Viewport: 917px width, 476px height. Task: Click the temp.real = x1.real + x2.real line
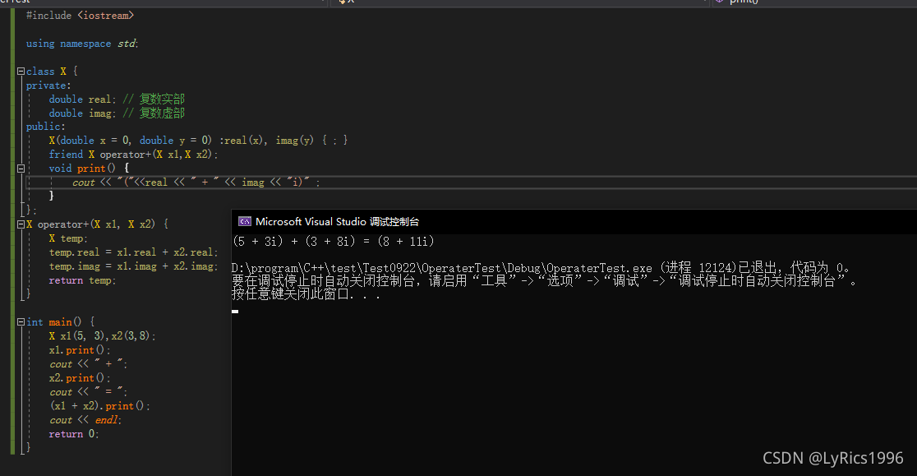coord(133,252)
